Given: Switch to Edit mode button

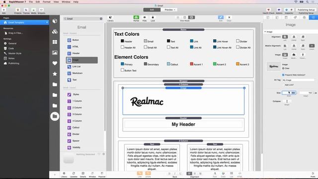Looking at the screenshot, I should tap(152, 10).
